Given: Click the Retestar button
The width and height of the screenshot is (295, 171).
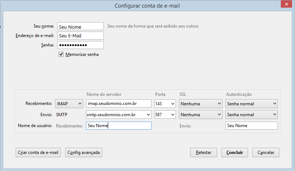Looking at the screenshot, I should point(203,152).
